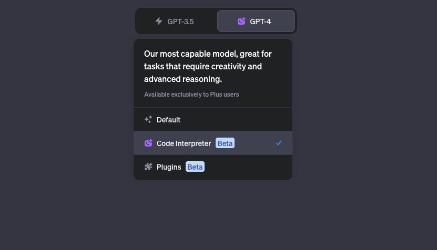This screenshot has width=437, height=250.
Task: Enable the Plugins mode option
Action: point(213,167)
